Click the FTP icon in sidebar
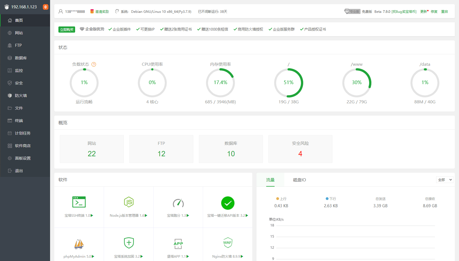The image size is (459, 261). coord(10,45)
